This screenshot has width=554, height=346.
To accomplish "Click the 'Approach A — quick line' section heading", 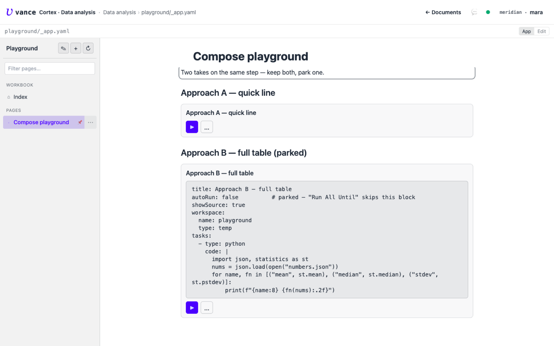I will [x=228, y=93].
